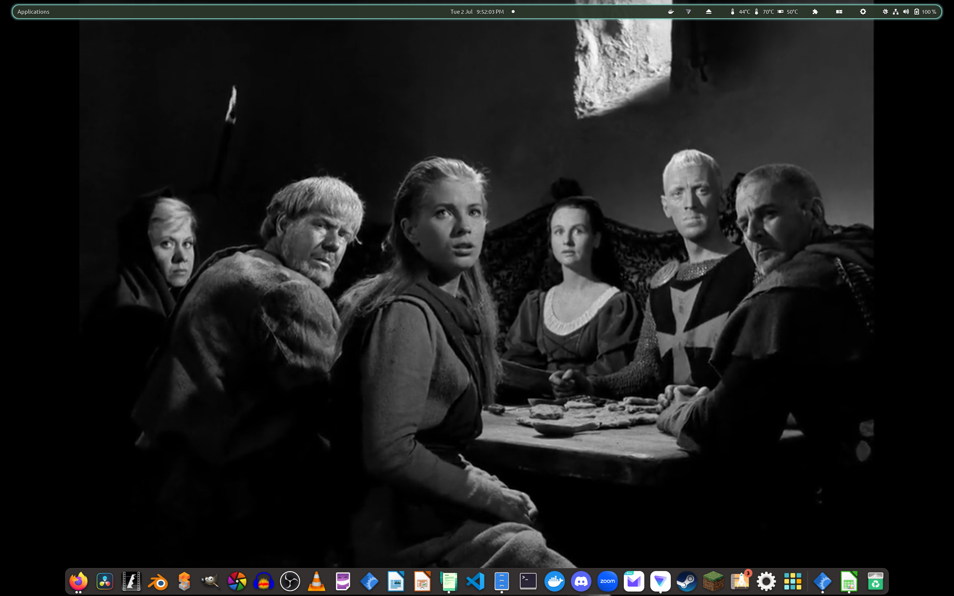Open the blue file cabinet file manager

pos(502,581)
